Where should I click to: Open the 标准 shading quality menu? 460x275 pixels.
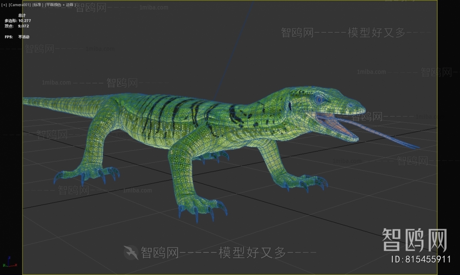tap(38, 5)
